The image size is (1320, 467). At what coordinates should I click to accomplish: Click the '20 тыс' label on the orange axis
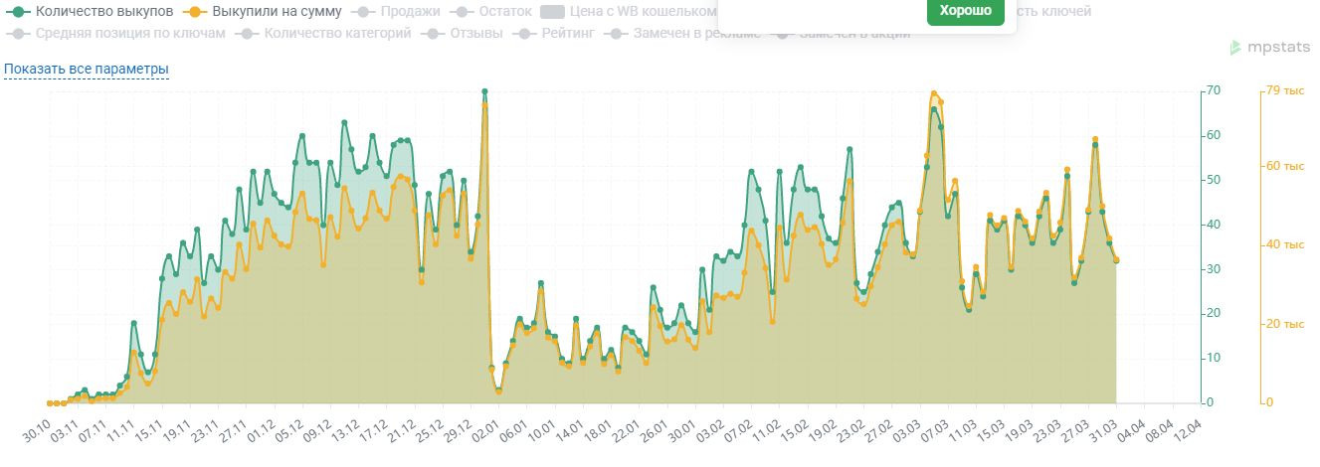(x=1283, y=324)
